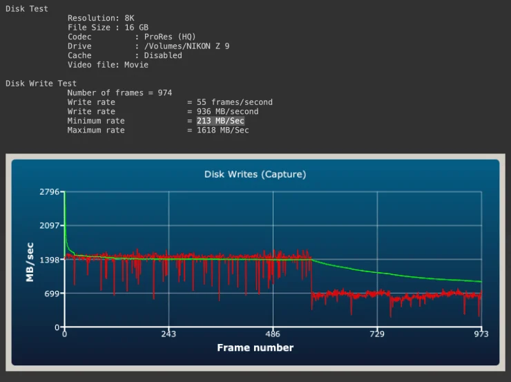Click the 1618 MB/Sec maximum rate value

(223, 131)
